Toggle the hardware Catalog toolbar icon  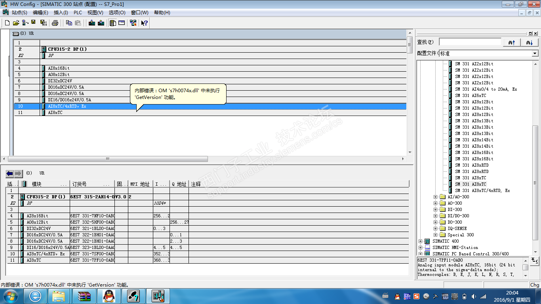coord(113,23)
